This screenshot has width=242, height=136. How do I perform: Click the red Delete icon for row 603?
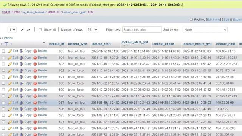35,64
